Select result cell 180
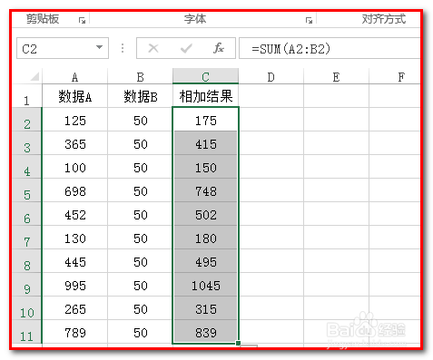Image resolution: width=433 pixels, height=360 pixels. tap(205, 238)
